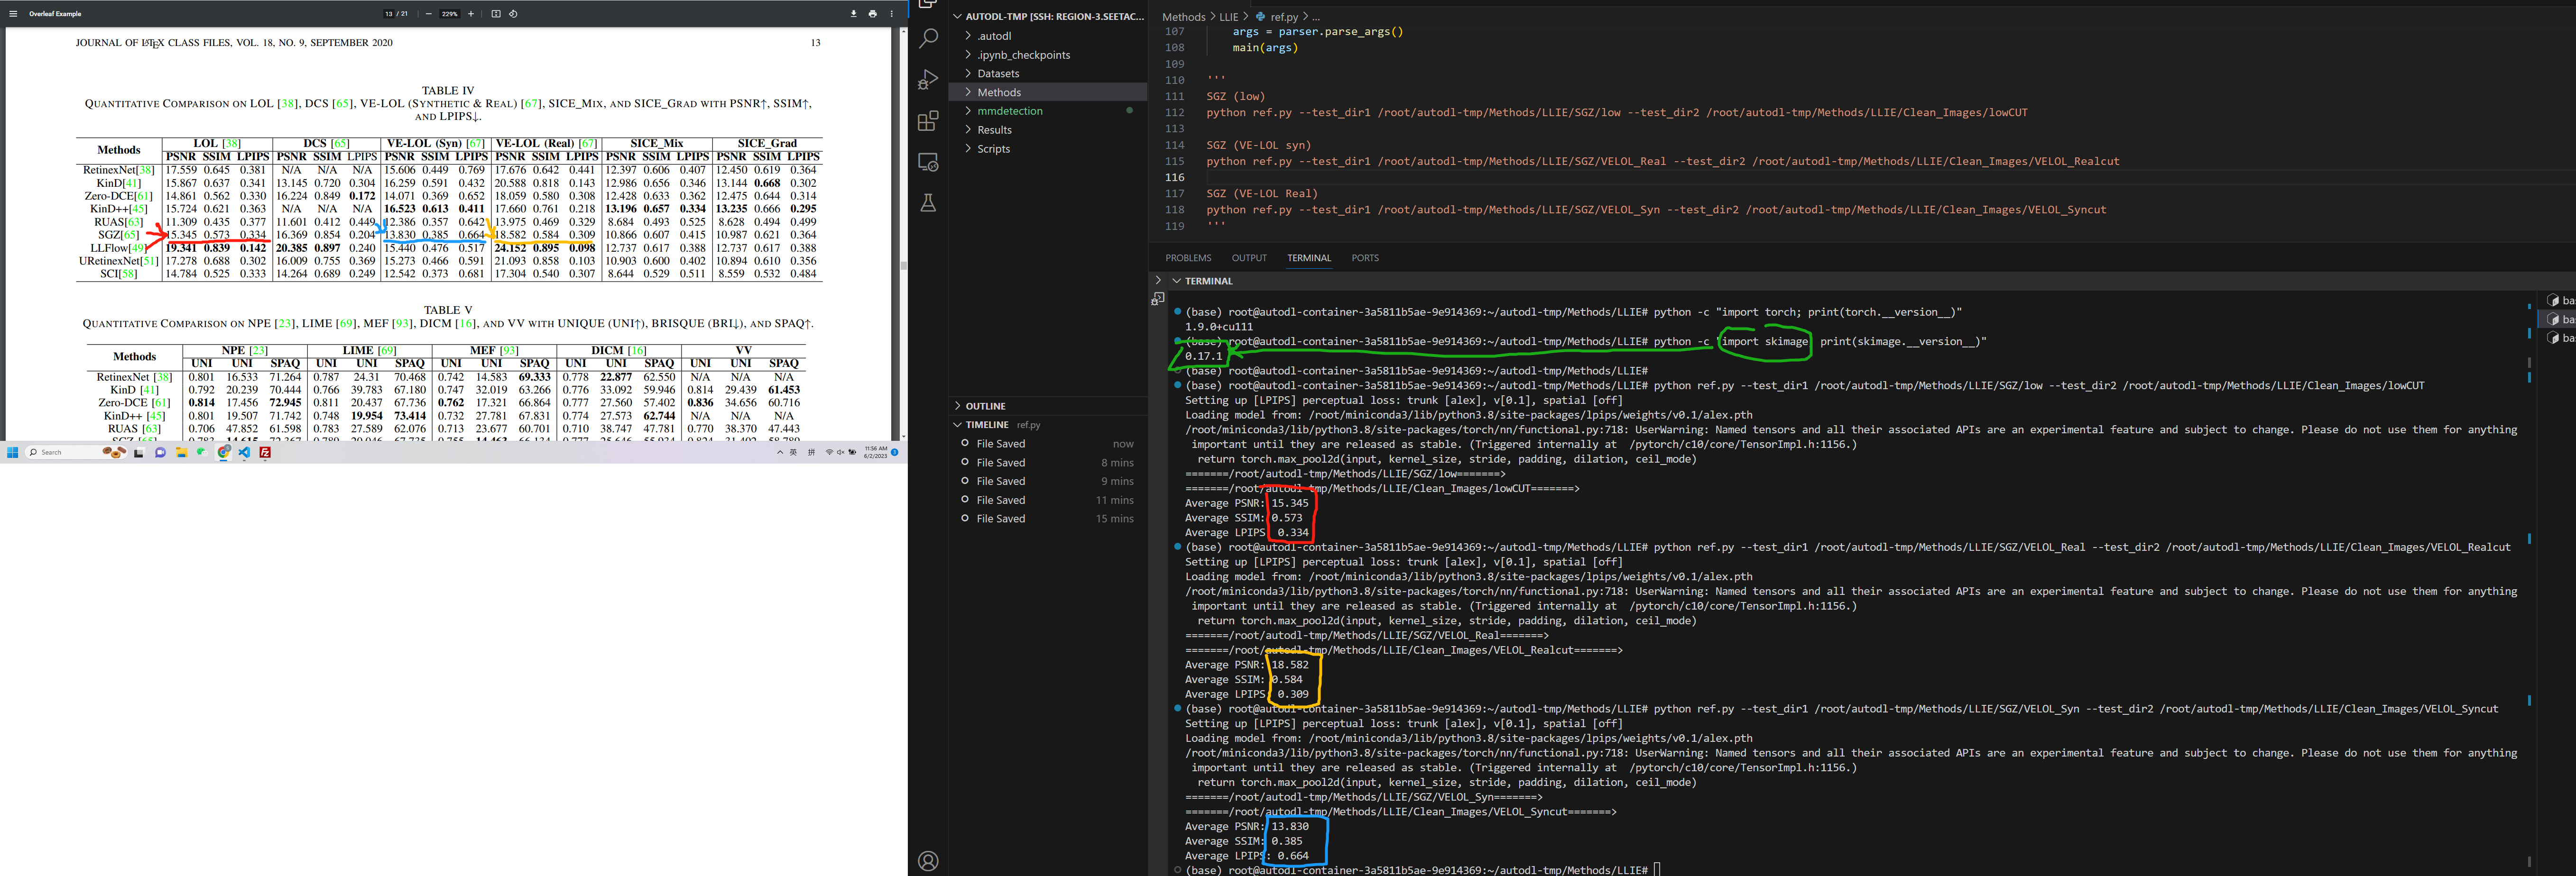Click 'TABLE V' heading in the PDF
Screen dimensions: 2576x876
click(x=448, y=310)
